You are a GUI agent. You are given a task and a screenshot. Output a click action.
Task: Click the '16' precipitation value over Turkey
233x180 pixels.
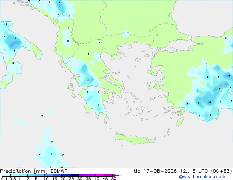click(209, 102)
